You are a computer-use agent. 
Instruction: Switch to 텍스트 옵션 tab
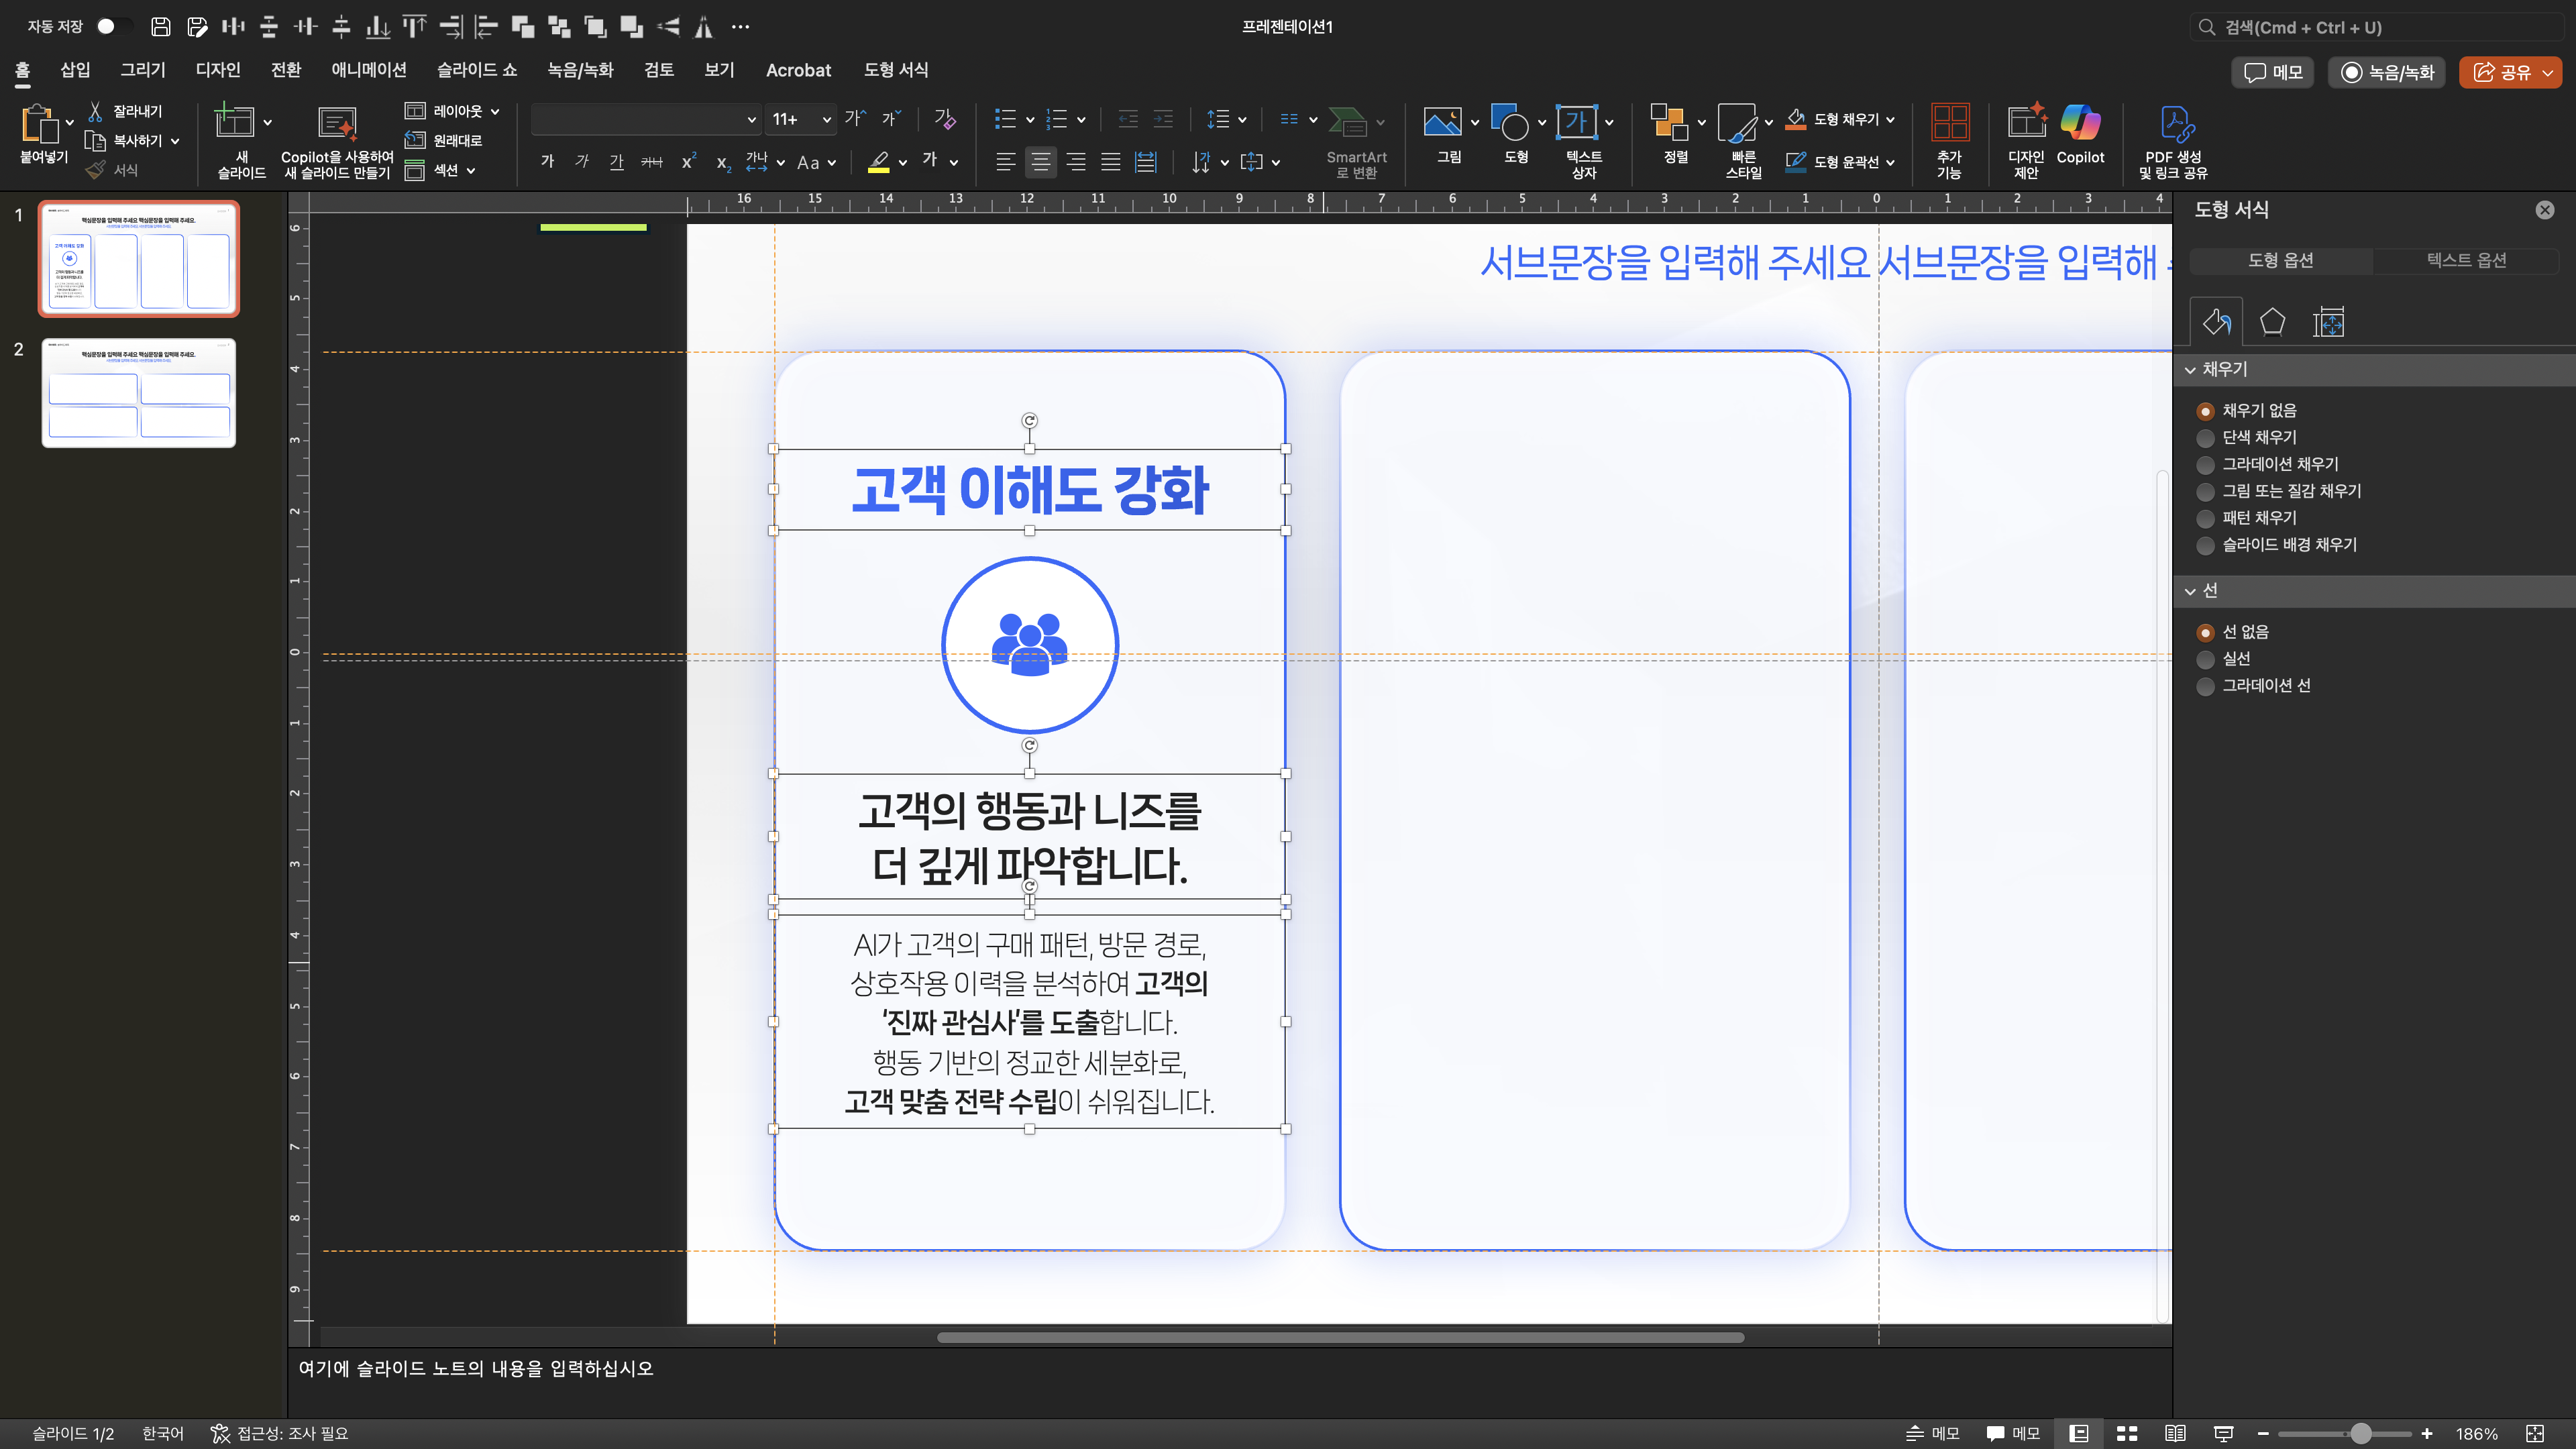[2465, 260]
